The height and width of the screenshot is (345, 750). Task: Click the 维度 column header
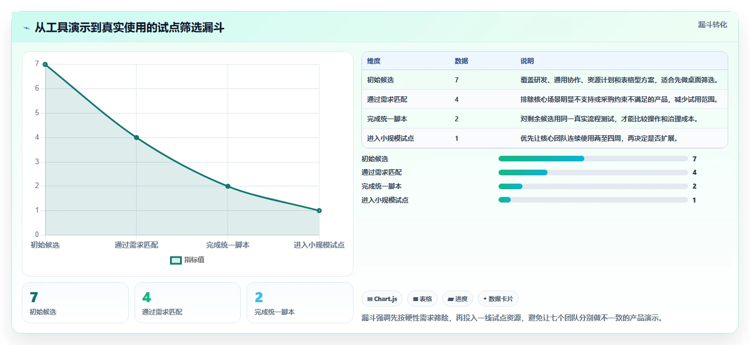pyautogui.click(x=374, y=61)
